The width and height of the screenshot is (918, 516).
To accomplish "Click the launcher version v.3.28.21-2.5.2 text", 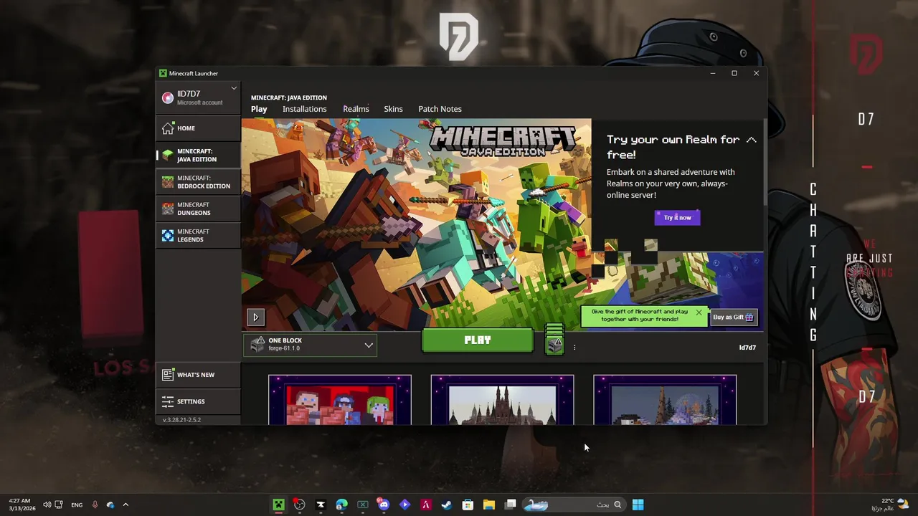I will coord(181,420).
